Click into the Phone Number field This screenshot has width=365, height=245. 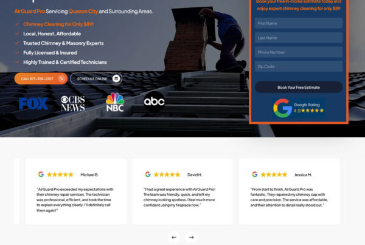tap(298, 52)
